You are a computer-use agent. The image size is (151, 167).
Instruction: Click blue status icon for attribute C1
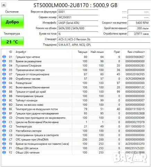[x=4, y=122]
